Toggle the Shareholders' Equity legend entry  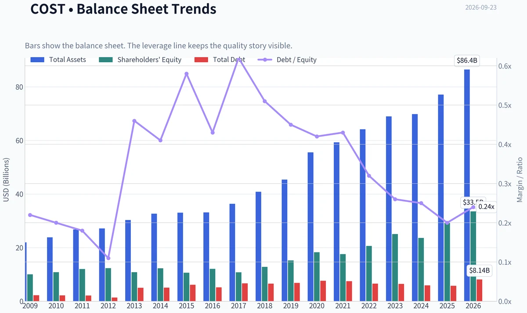coord(140,60)
